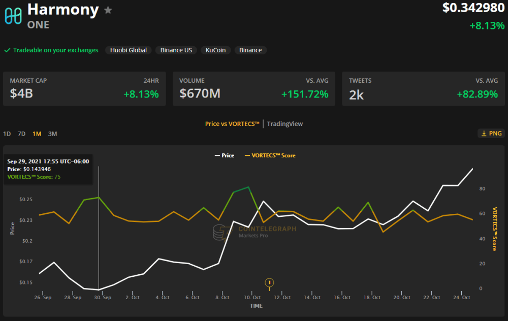
Task: Click the Harmony ONE logo icon
Action: 13,16
